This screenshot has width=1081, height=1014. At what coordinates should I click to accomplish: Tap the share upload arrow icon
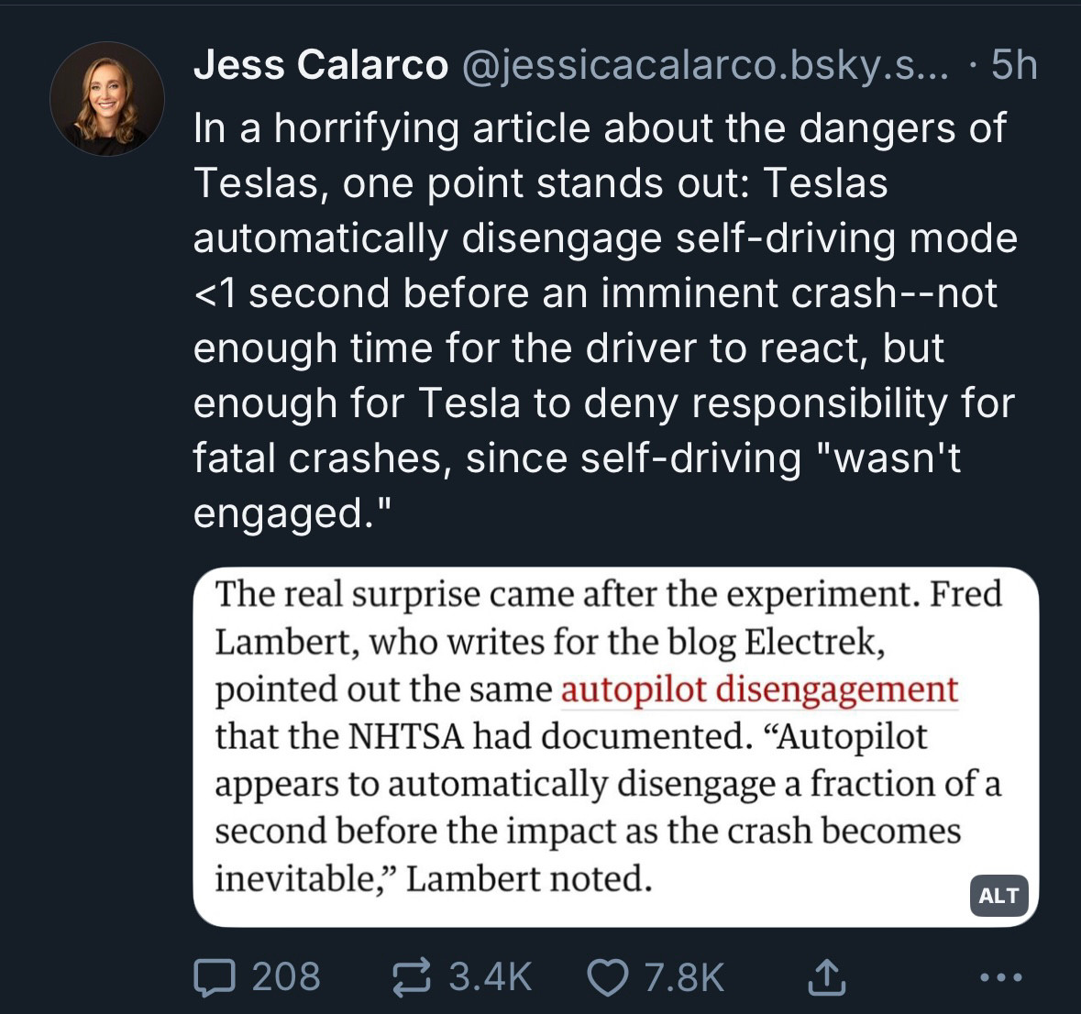tap(826, 976)
